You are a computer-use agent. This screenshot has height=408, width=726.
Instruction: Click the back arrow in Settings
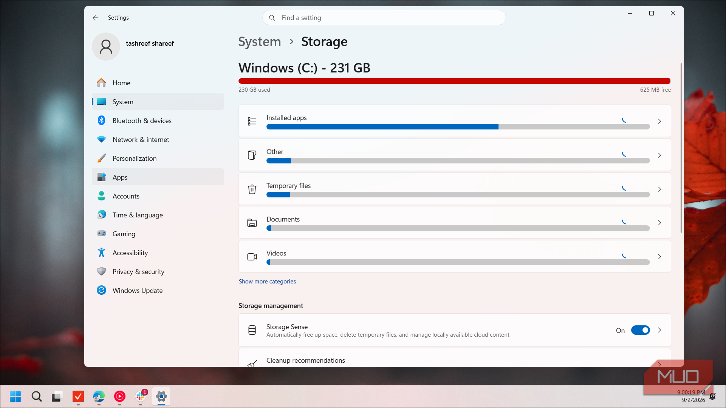[x=96, y=18]
